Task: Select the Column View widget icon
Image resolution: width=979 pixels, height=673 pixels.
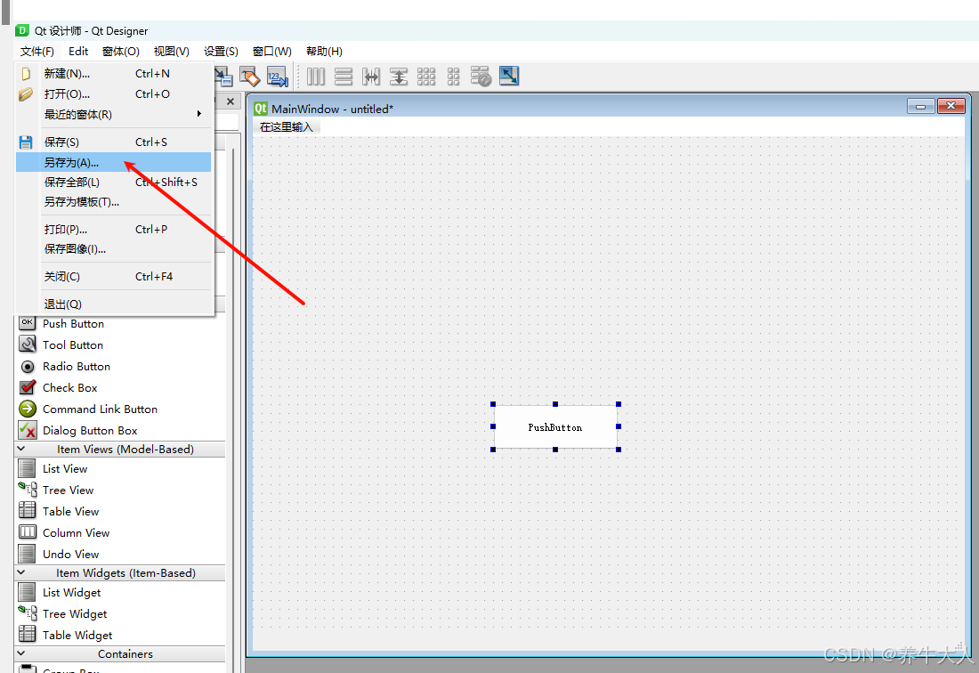Action: [28, 532]
